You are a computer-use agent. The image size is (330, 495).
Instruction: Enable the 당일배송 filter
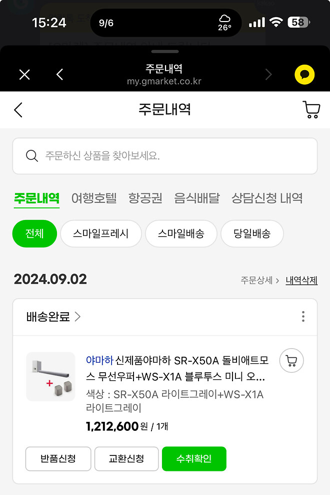252,234
